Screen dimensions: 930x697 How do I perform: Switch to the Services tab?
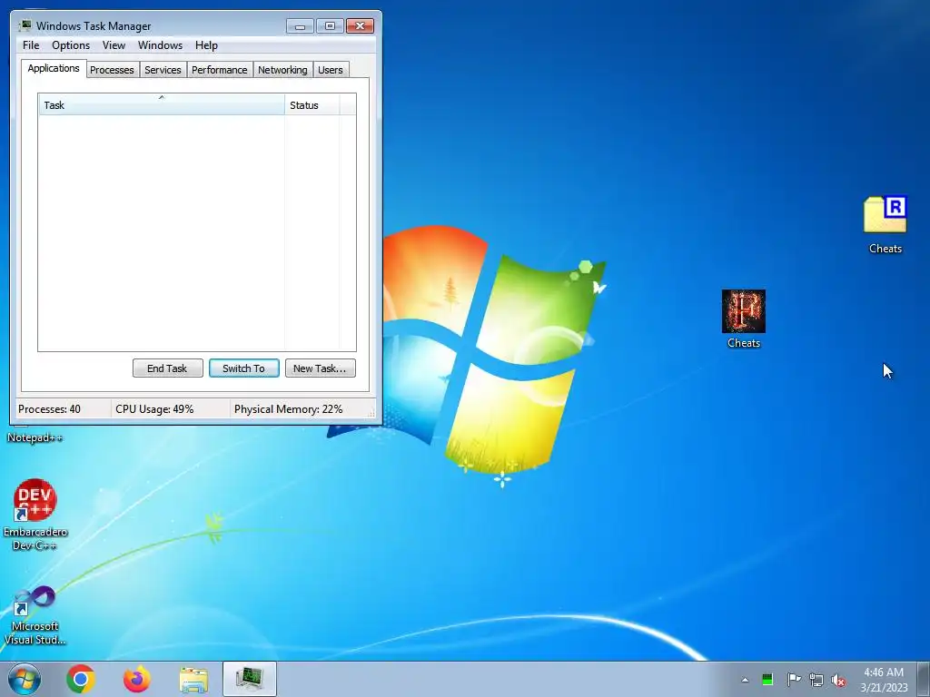tap(163, 70)
